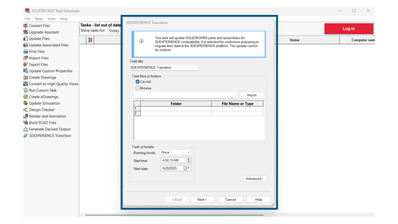Open the Convert Files task icon

pyautogui.click(x=25, y=26)
